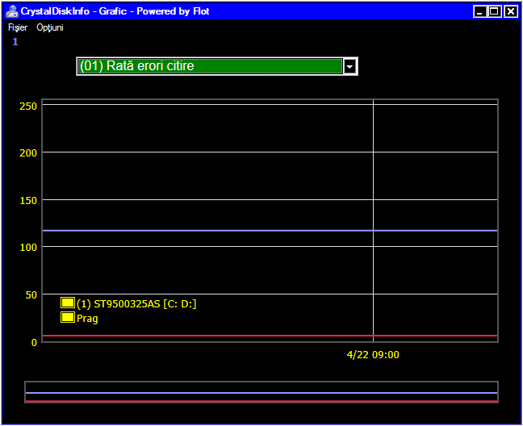Image resolution: width=523 pixels, height=426 pixels.
Task: Click the overview range strip below the chart
Action: (261, 392)
